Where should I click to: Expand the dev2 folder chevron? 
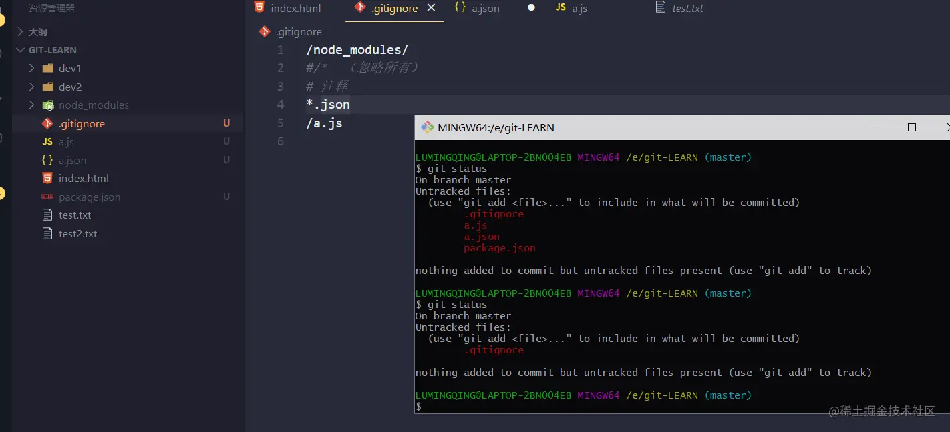pos(31,87)
